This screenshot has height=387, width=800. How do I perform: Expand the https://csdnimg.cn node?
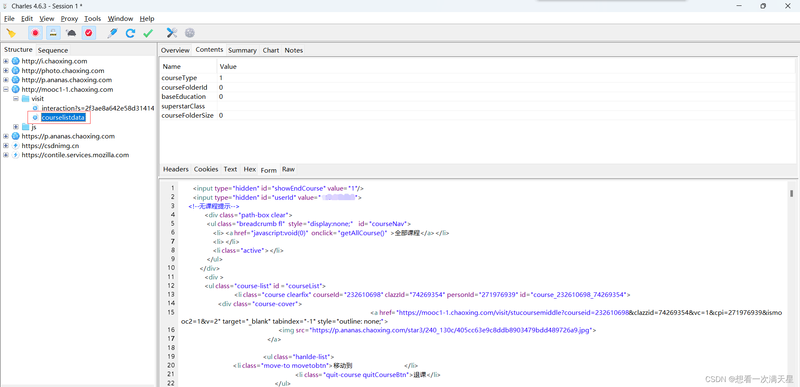point(6,146)
